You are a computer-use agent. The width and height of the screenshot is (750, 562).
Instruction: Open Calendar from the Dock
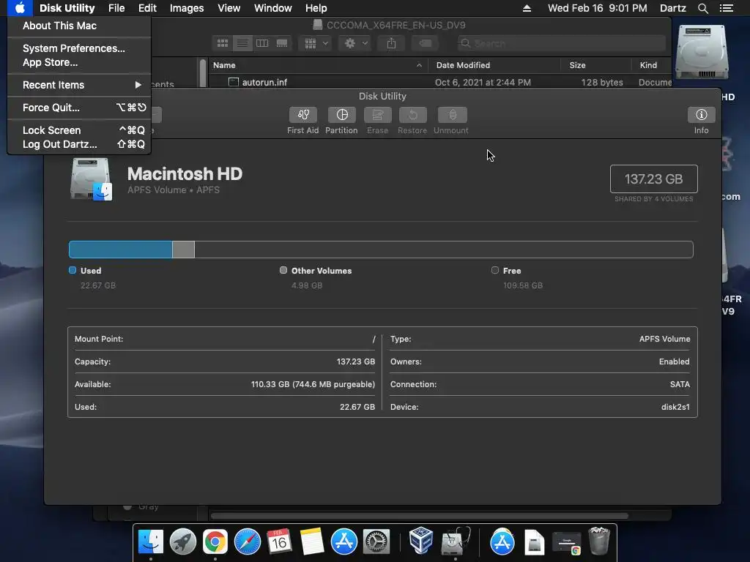279,542
